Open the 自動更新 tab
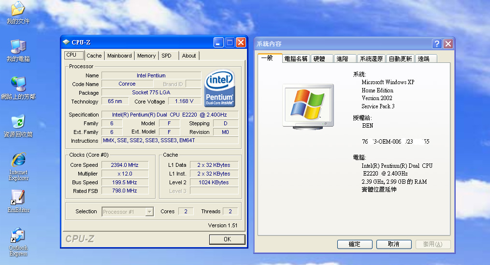Viewport: 490px width, 265px height. [400, 59]
